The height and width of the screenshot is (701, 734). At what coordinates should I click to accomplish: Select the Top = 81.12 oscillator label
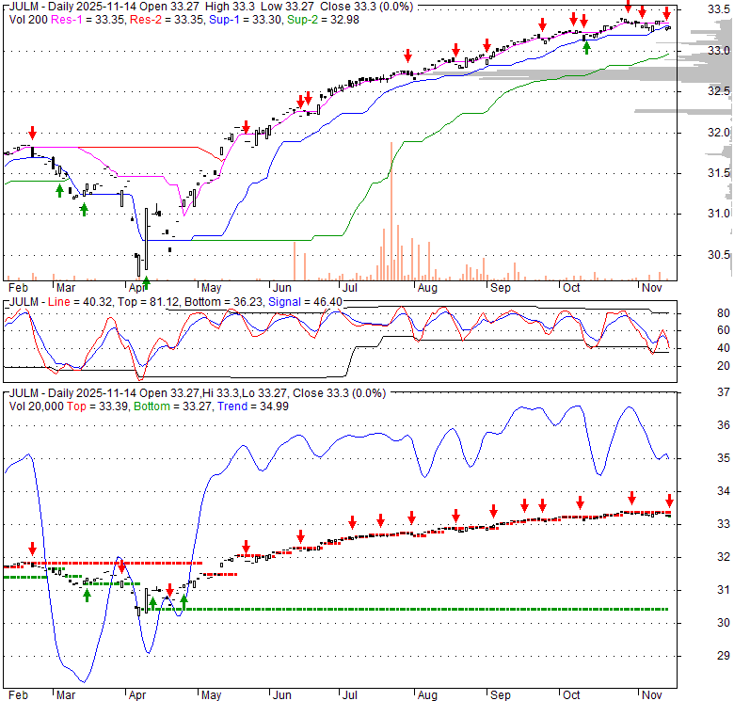tap(147, 302)
